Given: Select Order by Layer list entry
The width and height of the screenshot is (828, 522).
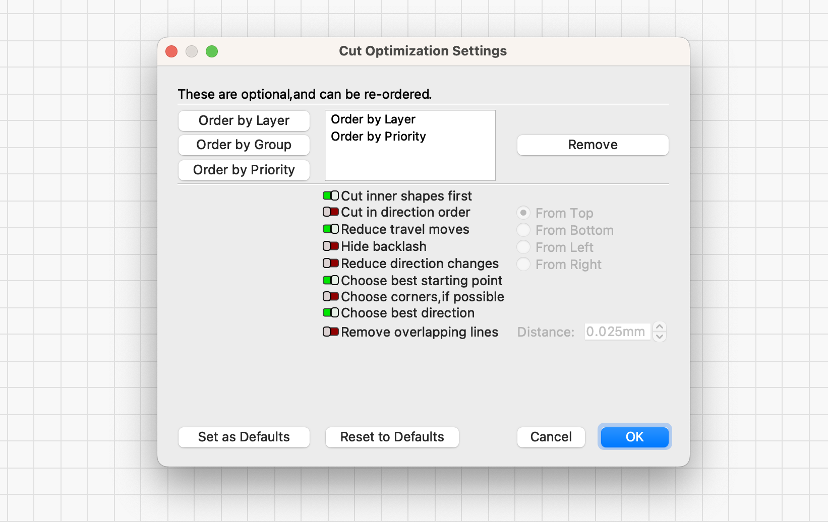Looking at the screenshot, I should point(373,119).
